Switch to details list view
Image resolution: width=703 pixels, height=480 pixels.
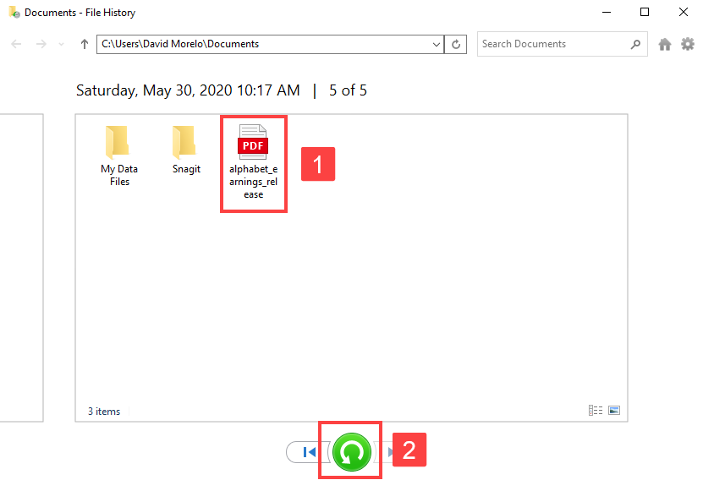tap(596, 410)
